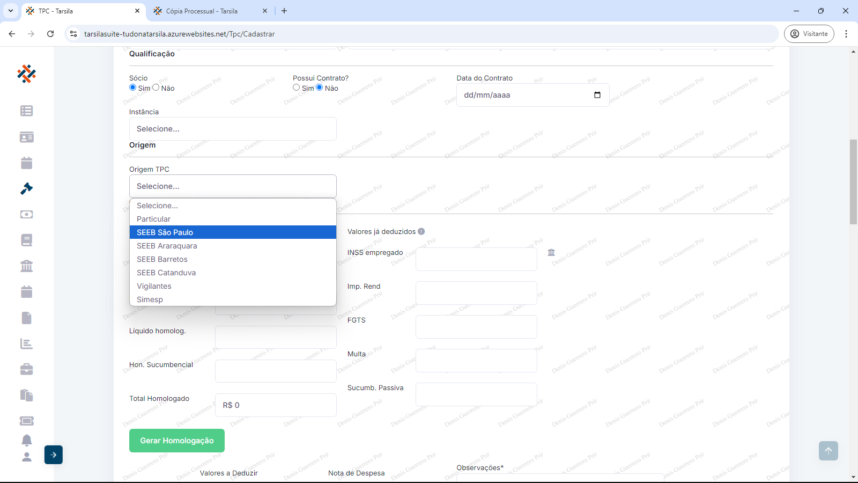The image size is (858, 483).
Task: Click the bank icon beside INSS empregado
Action: click(x=551, y=252)
